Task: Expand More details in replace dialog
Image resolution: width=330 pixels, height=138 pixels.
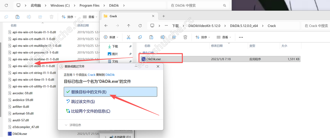Action: coord(73,125)
